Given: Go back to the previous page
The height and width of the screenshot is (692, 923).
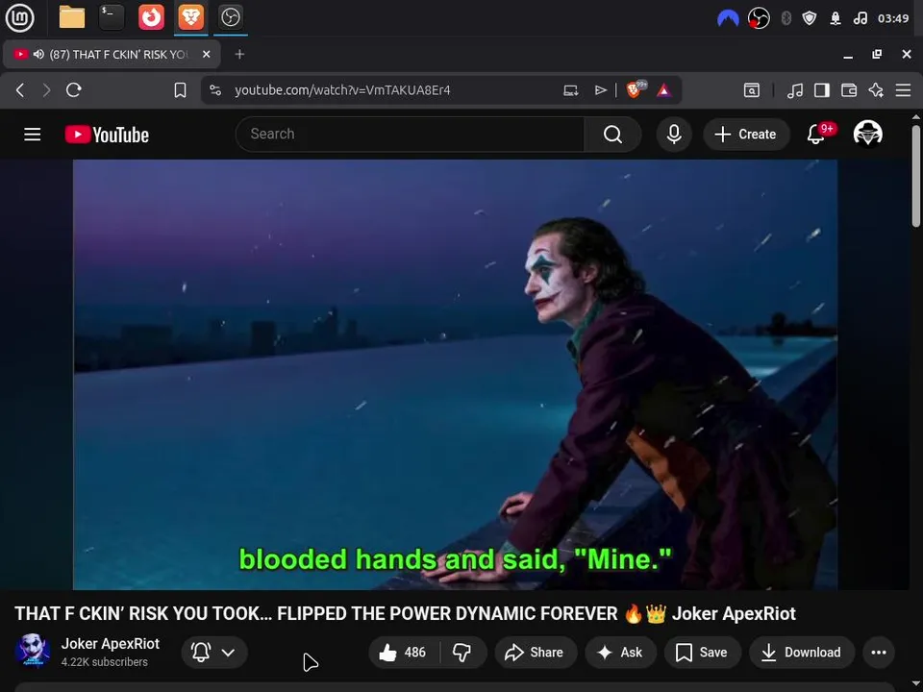Looking at the screenshot, I should pyautogui.click(x=20, y=90).
